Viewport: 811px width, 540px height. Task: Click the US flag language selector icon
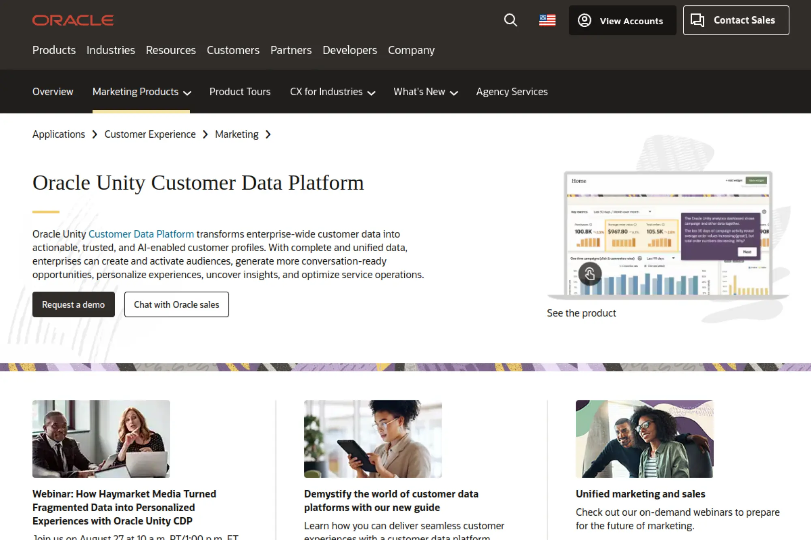[547, 20]
